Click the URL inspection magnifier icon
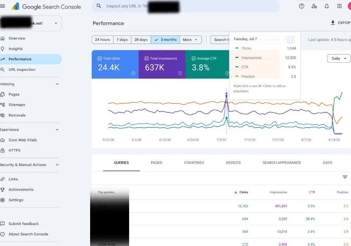The image size is (351, 246). coord(2,69)
